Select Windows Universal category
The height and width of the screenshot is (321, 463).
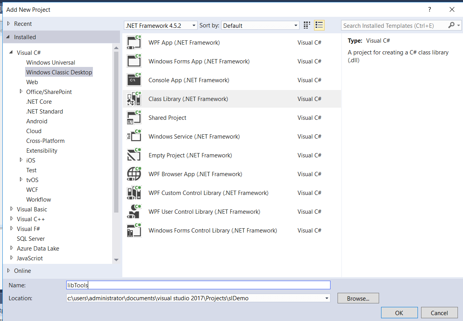(51, 63)
